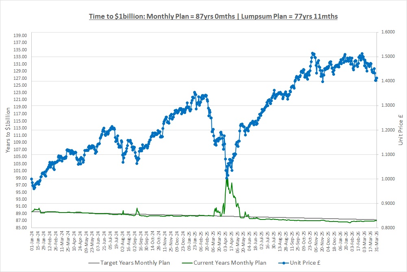The image size is (407, 272).
Task: Click the 0.8000 label on right axis
Action: [388, 228]
